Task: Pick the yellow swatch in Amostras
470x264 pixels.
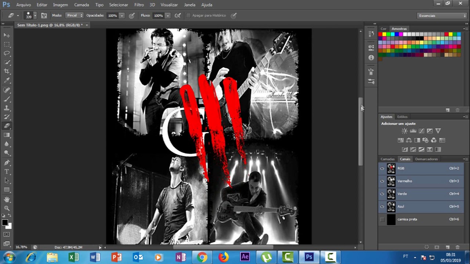Action: [x=384, y=34]
